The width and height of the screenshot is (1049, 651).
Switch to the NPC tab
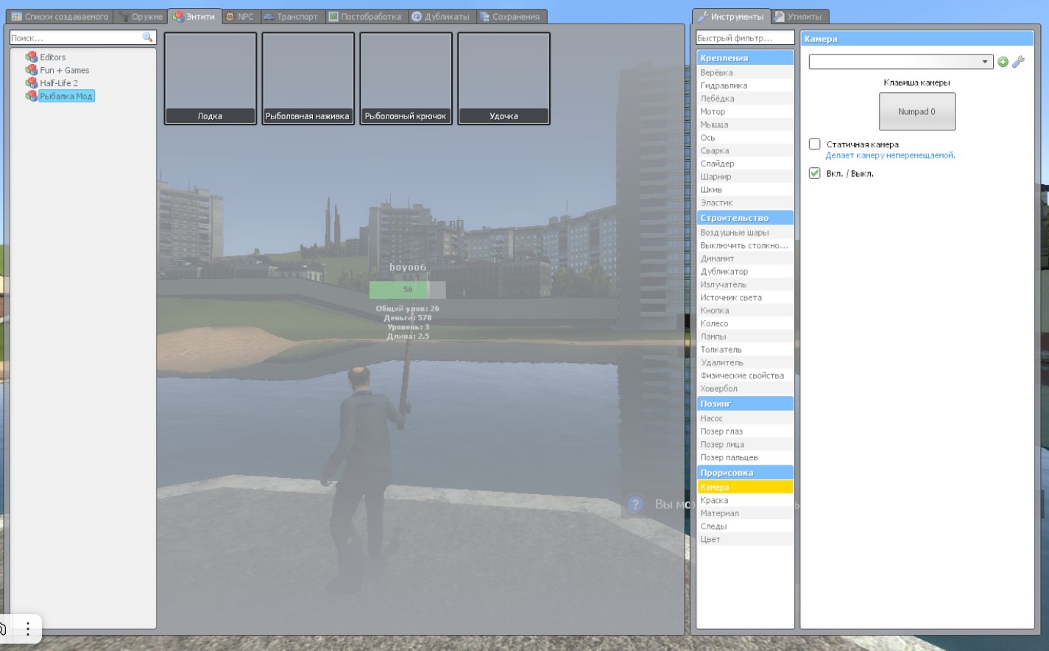[x=239, y=16]
